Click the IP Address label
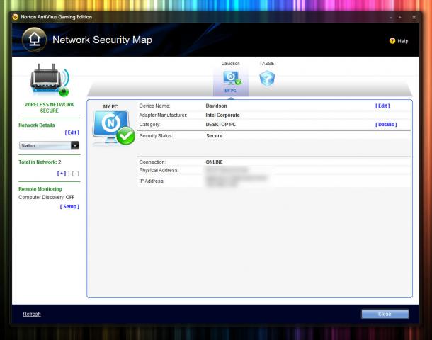Image resolution: width=432 pixels, height=340 pixels. click(x=152, y=181)
